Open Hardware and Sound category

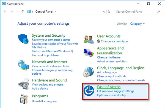coord(49,80)
